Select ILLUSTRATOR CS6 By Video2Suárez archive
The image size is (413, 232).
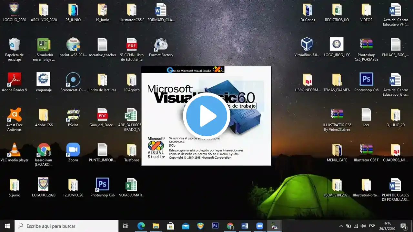point(337,114)
